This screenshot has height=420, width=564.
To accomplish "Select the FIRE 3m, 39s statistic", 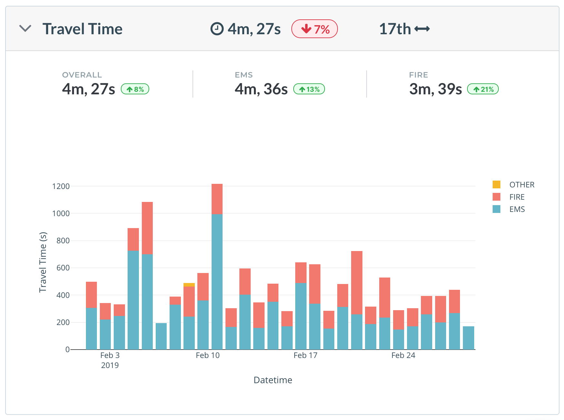I will (435, 89).
